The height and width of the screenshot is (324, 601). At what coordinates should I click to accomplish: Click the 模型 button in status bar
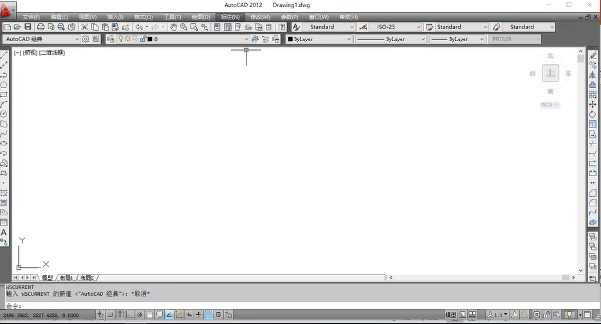point(450,315)
